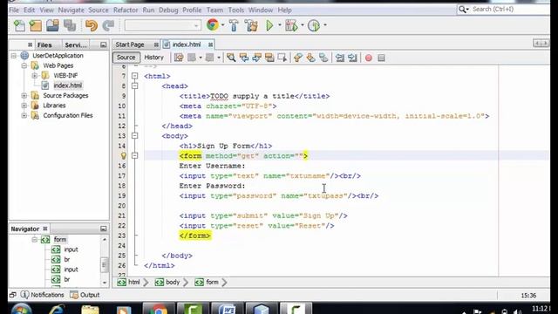Click the Save All toolbar icon

[x=70, y=25]
